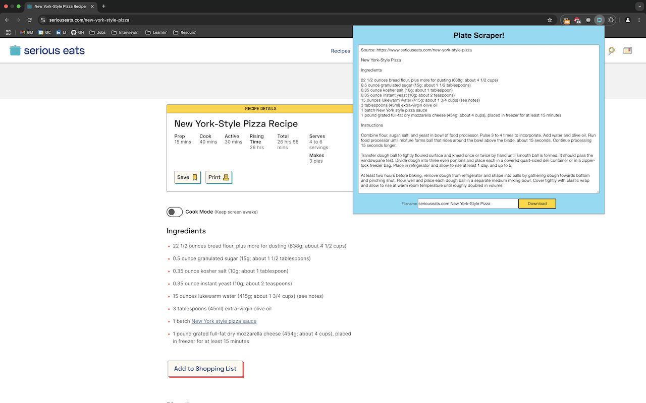Click the New York-Style Pizza Recipe heading
This screenshot has width=646, height=403.
click(236, 124)
